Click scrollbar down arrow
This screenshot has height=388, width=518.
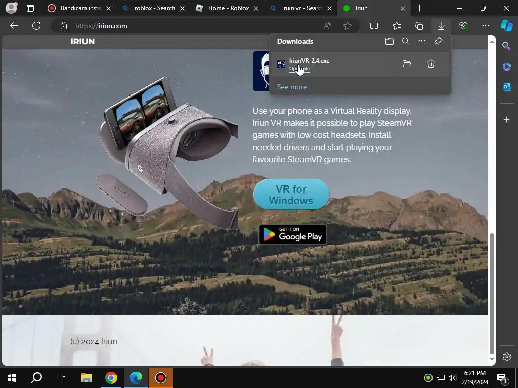[x=492, y=359]
